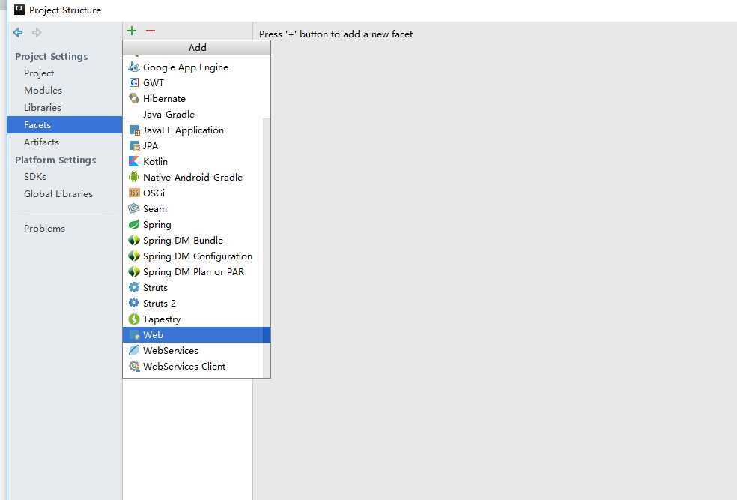
Task: Click the Hibernate facet icon
Action: click(134, 99)
